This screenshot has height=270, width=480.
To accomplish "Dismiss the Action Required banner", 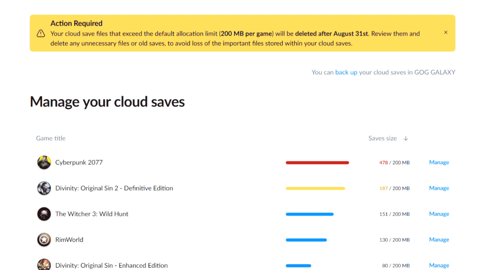I will [446, 32].
